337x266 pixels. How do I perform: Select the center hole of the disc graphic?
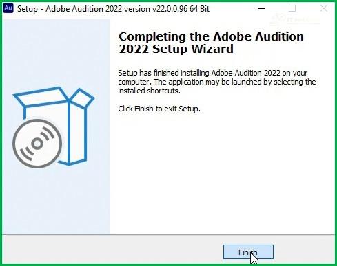pos(37,144)
